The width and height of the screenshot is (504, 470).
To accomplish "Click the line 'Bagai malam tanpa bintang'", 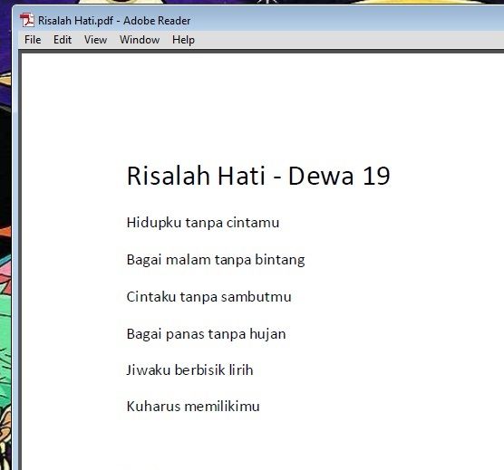I will [216, 260].
